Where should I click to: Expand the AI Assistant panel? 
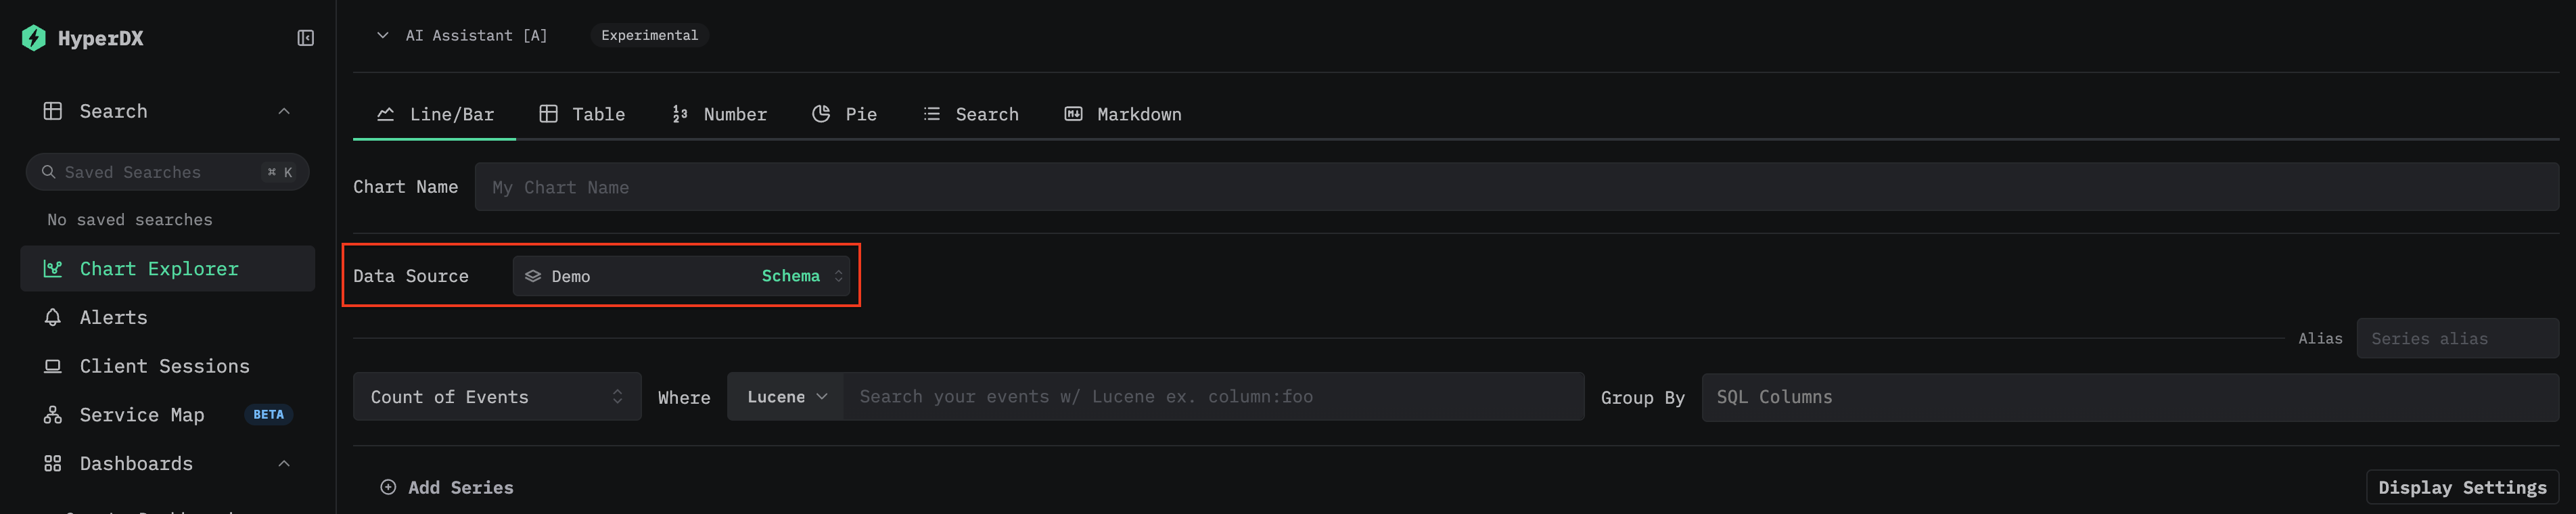pyautogui.click(x=382, y=35)
